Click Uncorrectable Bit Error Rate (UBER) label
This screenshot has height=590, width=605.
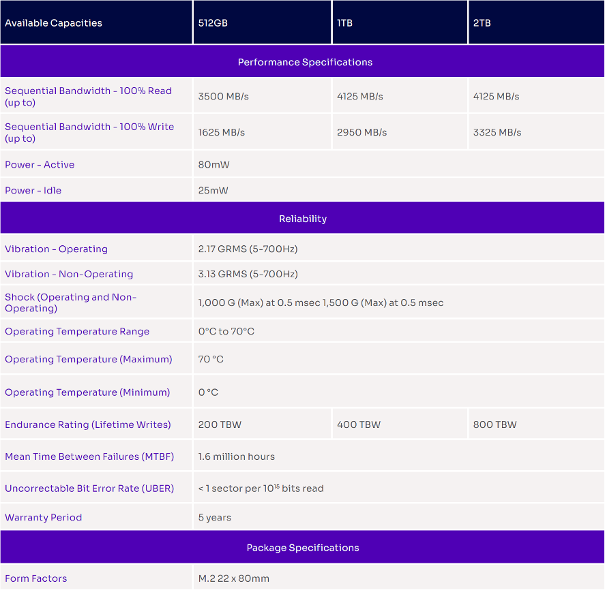(89, 488)
